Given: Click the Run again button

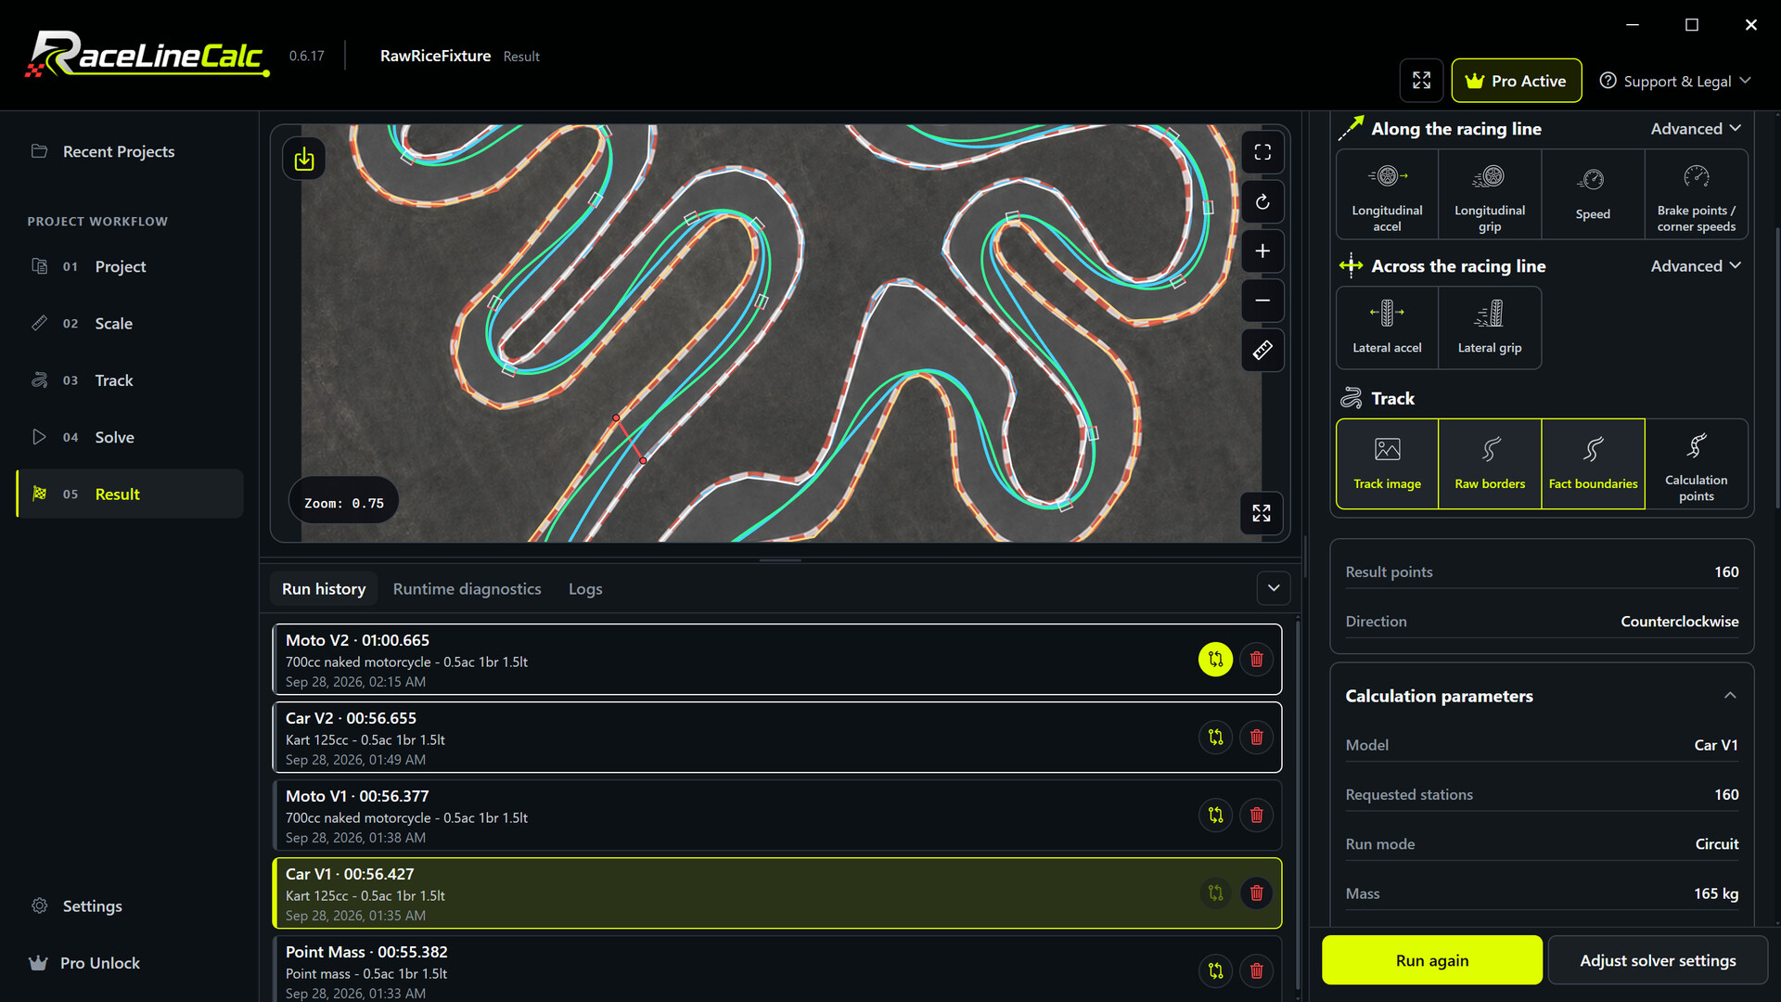Looking at the screenshot, I should tap(1431, 960).
